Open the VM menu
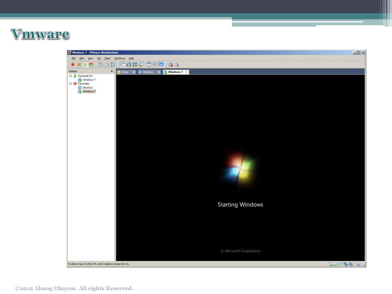392x294 pixels. pyautogui.click(x=99, y=59)
